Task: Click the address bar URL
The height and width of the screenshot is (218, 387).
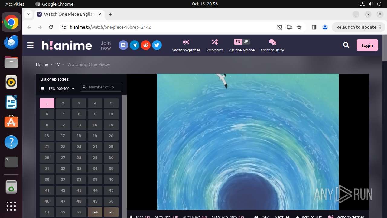Action: tap(110, 27)
